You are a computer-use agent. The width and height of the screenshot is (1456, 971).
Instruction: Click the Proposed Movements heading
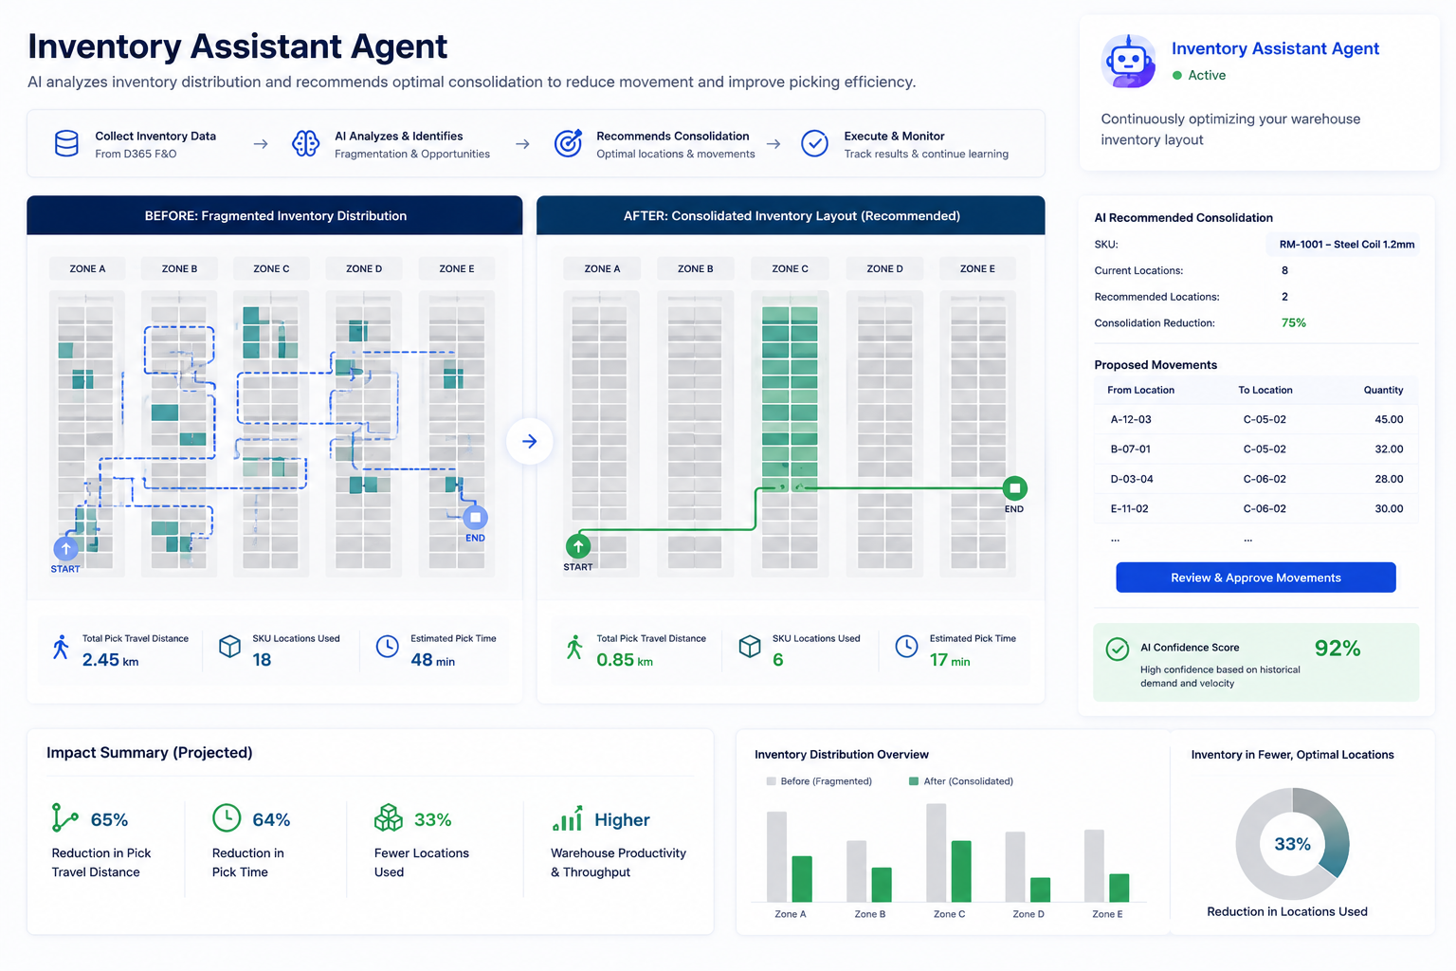[1156, 364]
